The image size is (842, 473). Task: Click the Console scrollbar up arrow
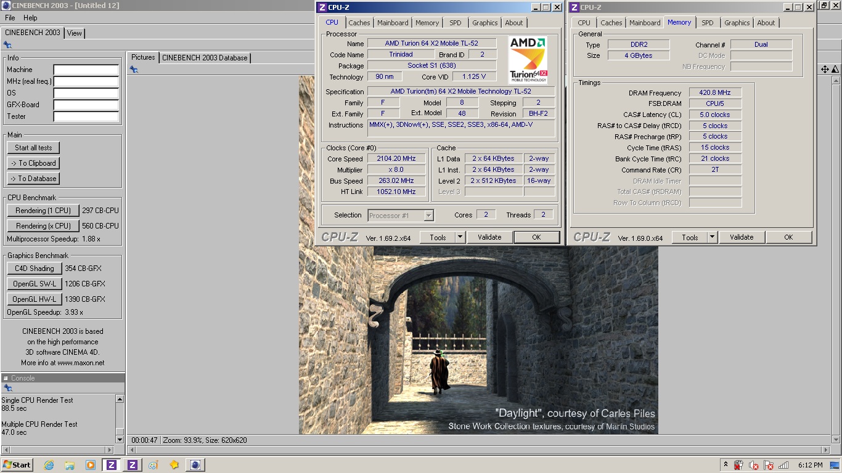(x=120, y=399)
